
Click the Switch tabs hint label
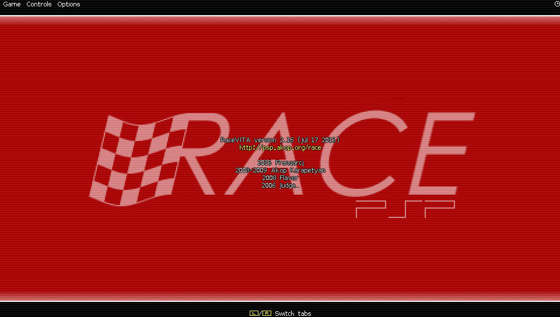pos(292,314)
